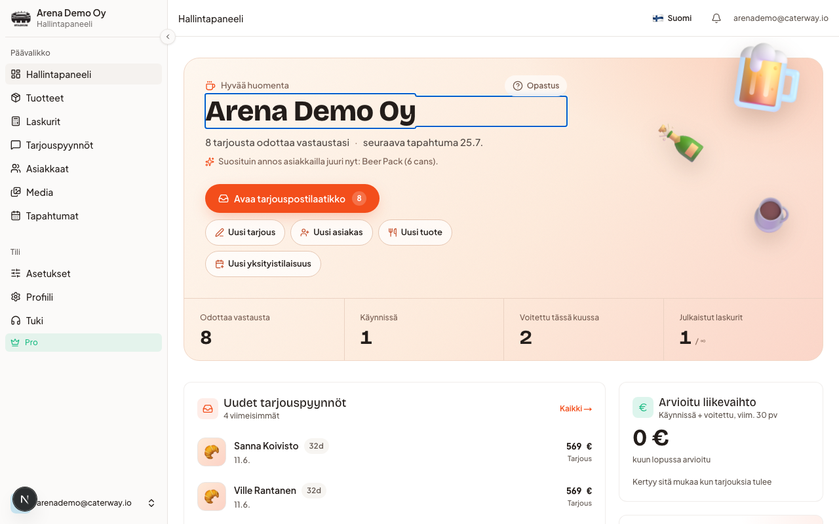Click the sparkle icon beside Suosituin annos

pyautogui.click(x=210, y=161)
